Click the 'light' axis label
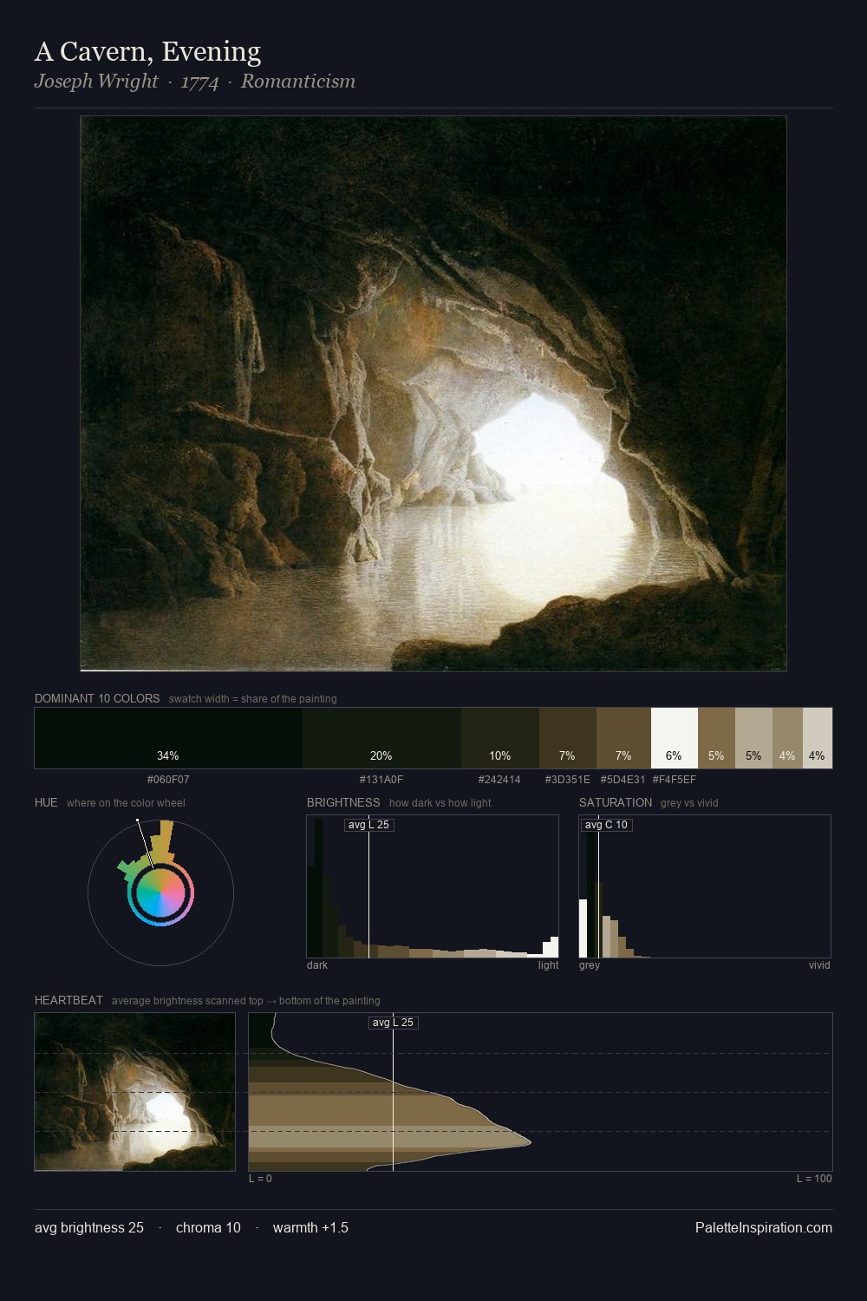Screen dimensions: 867x1301 coord(548,965)
